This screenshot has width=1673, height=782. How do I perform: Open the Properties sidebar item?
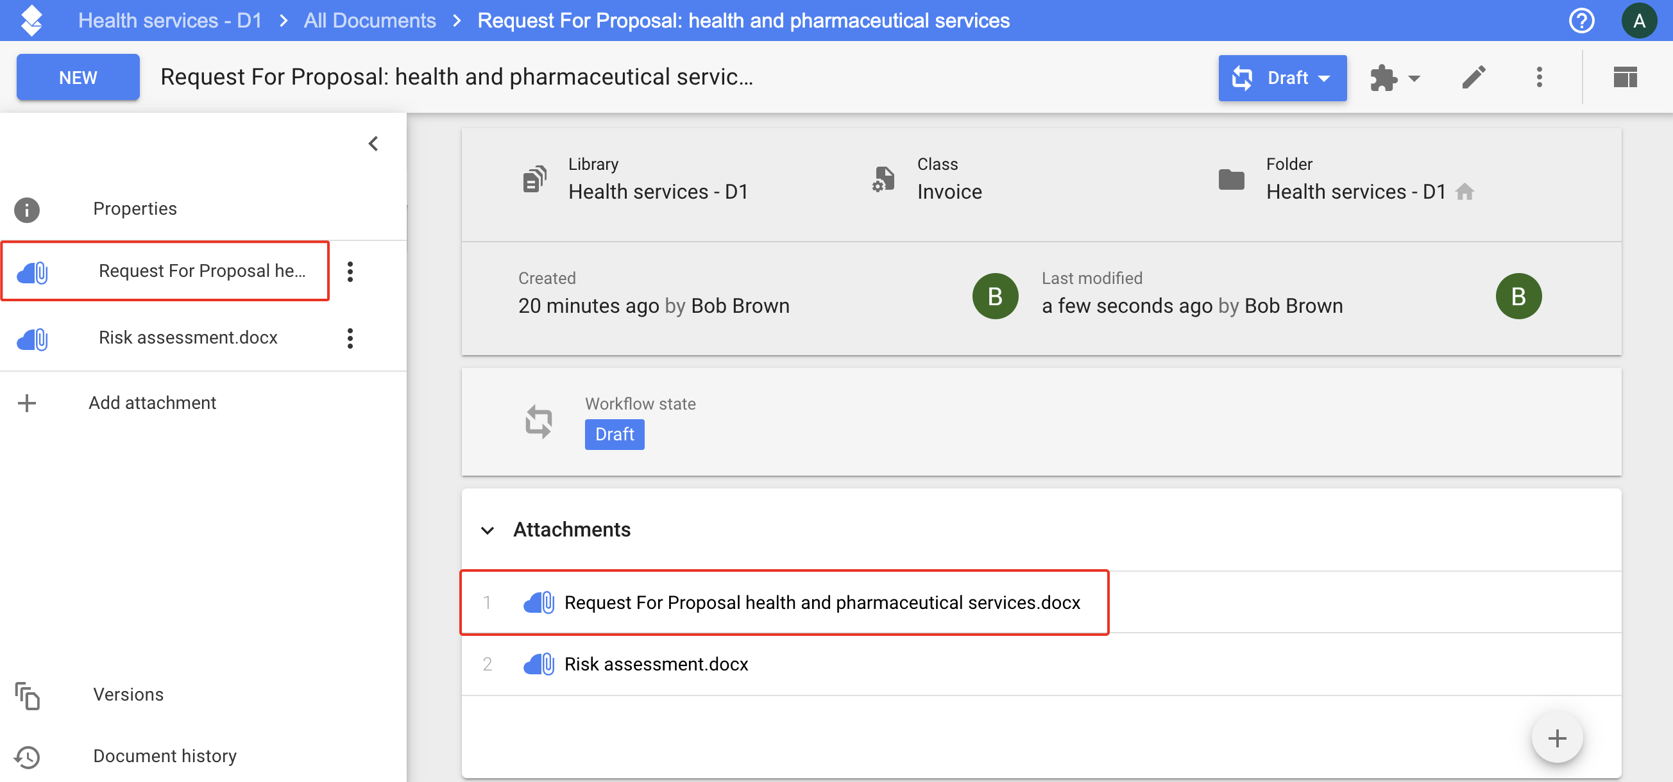135,209
